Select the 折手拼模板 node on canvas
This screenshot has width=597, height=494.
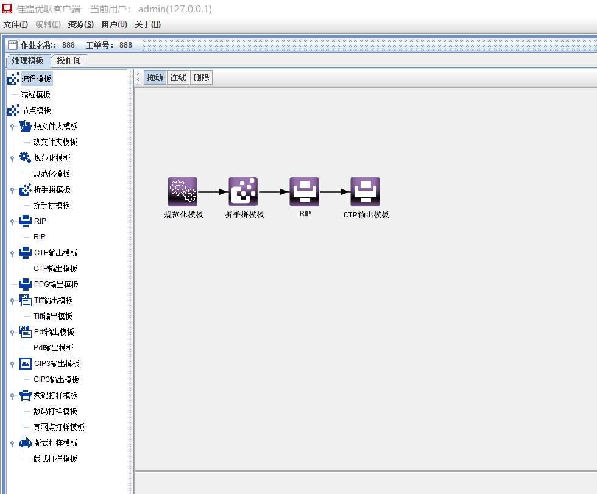click(243, 192)
